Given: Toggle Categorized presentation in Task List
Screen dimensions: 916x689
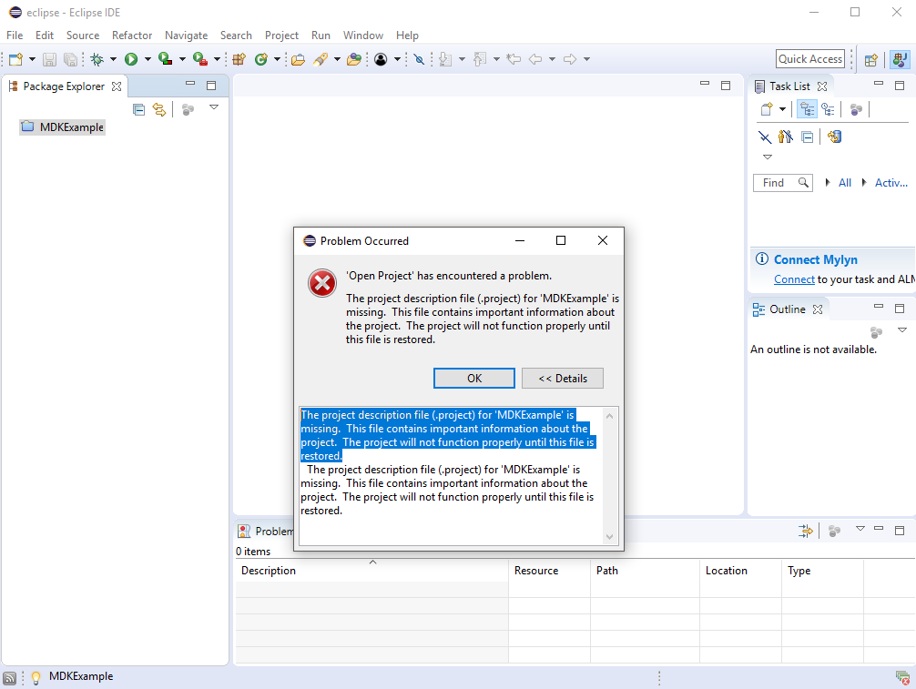Looking at the screenshot, I should point(808,109).
